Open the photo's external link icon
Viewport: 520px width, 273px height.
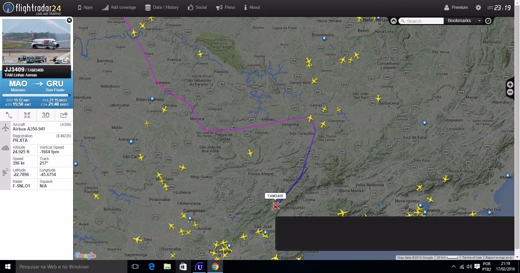(65, 60)
